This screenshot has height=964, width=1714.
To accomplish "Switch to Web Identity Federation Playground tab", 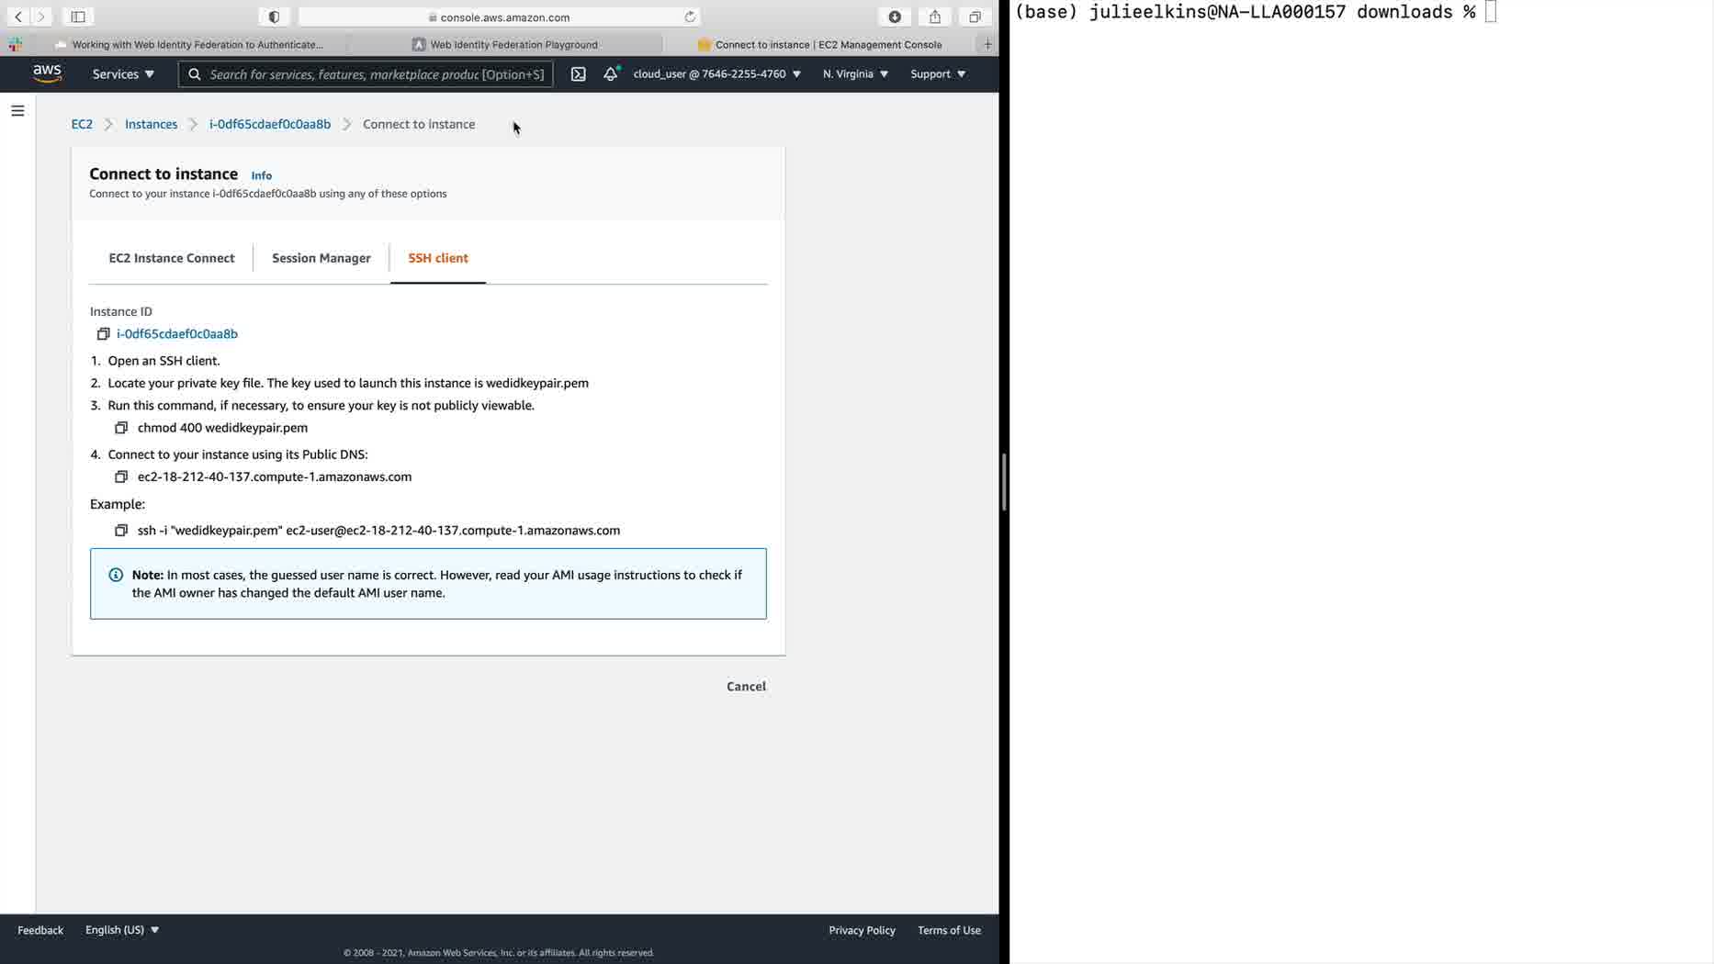I will [x=505, y=44].
